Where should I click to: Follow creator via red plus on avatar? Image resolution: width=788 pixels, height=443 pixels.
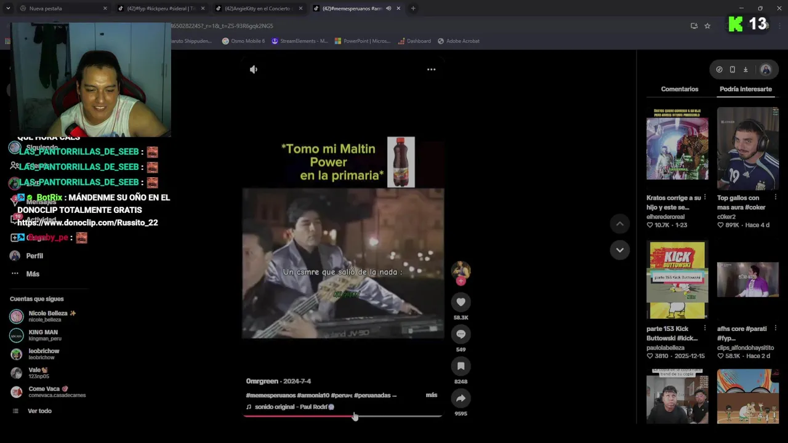(x=460, y=281)
